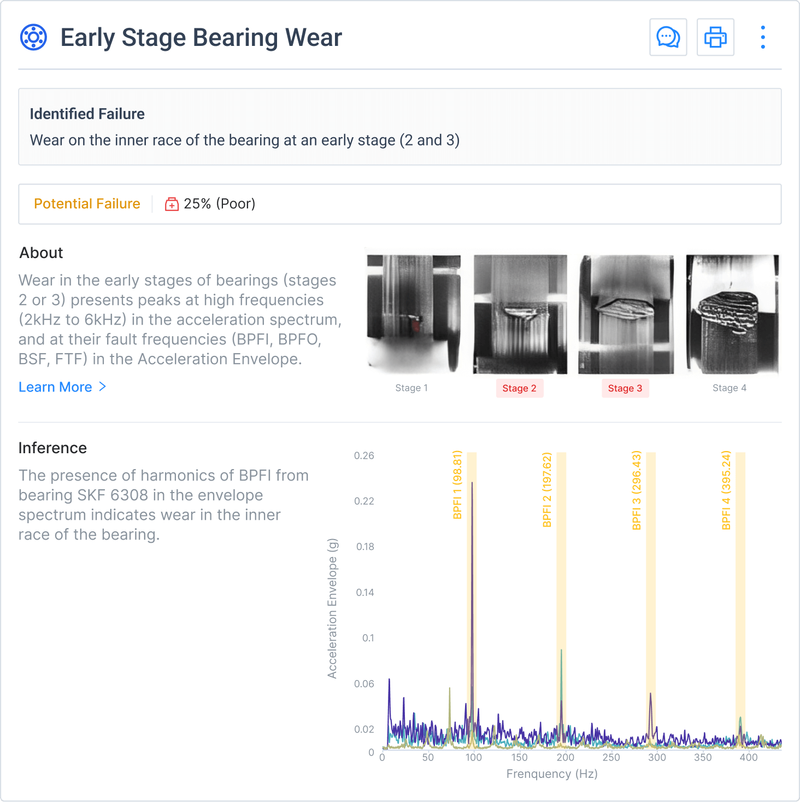Image resolution: width=800 pixels, height=802 pixels.
Task: Select the highlighted Stage 3 label
Action: click(625, 388)
